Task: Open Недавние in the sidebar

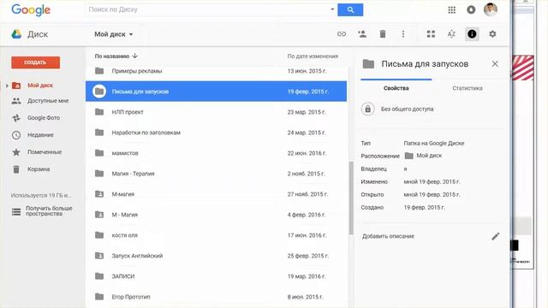Action: (x=40, y=135)
